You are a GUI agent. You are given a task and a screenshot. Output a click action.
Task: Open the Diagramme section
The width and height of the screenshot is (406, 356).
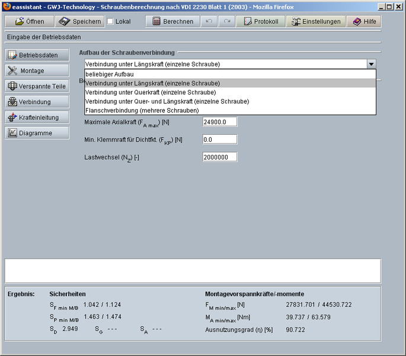(36, 133)
